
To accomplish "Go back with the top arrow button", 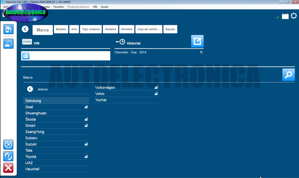I will 25,29.
